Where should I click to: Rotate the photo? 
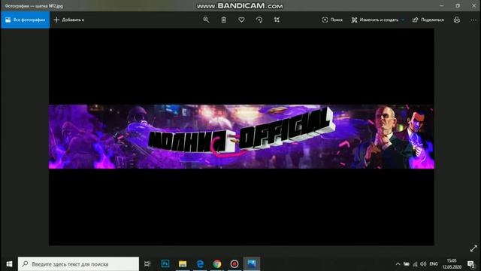pyautogui.click(x=259, y=20)
